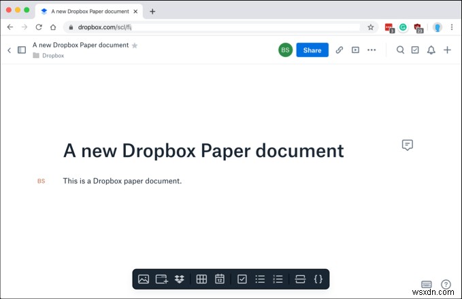Open a new browser tab
The image size is (462, 299).
152,12
